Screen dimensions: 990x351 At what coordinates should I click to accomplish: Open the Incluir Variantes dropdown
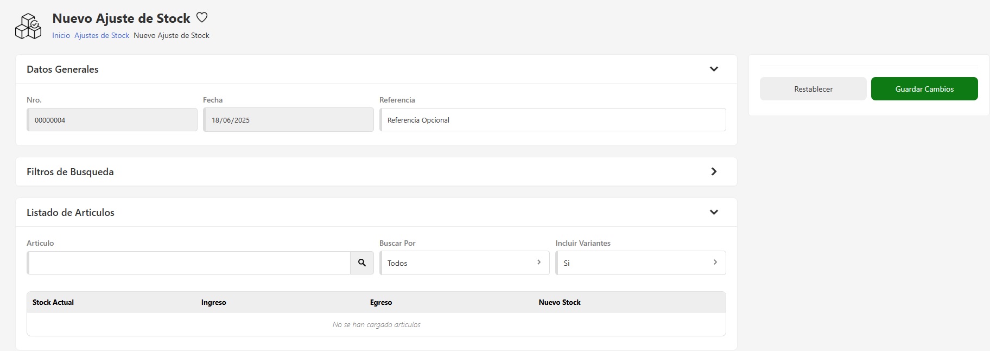coord(640,263)
